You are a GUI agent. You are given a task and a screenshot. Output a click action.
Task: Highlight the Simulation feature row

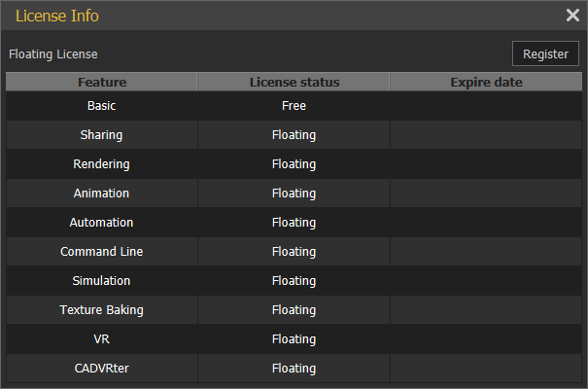click(x=102, y=281)
